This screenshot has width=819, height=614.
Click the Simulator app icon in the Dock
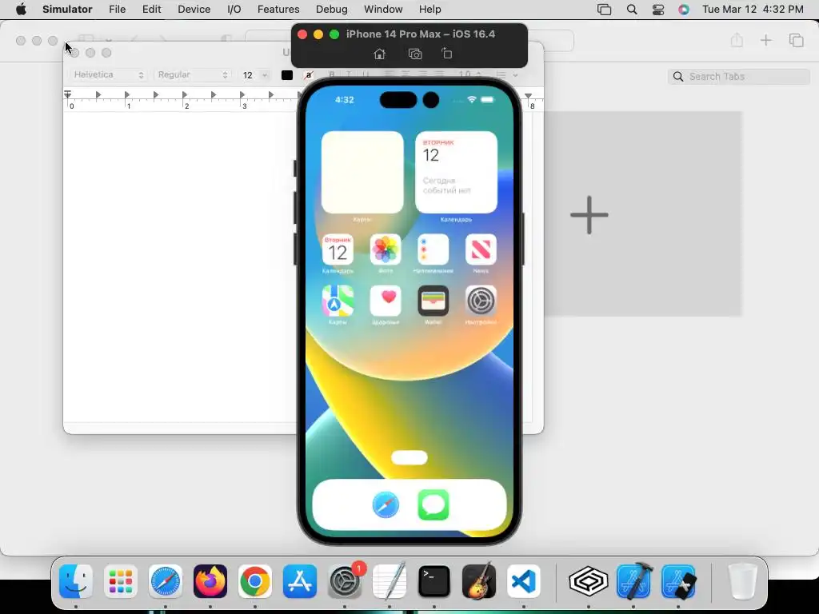[678, 581]
